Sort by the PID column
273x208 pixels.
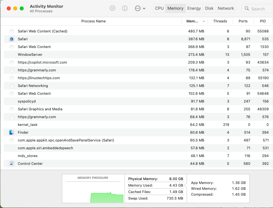click(x=263, y=21)
